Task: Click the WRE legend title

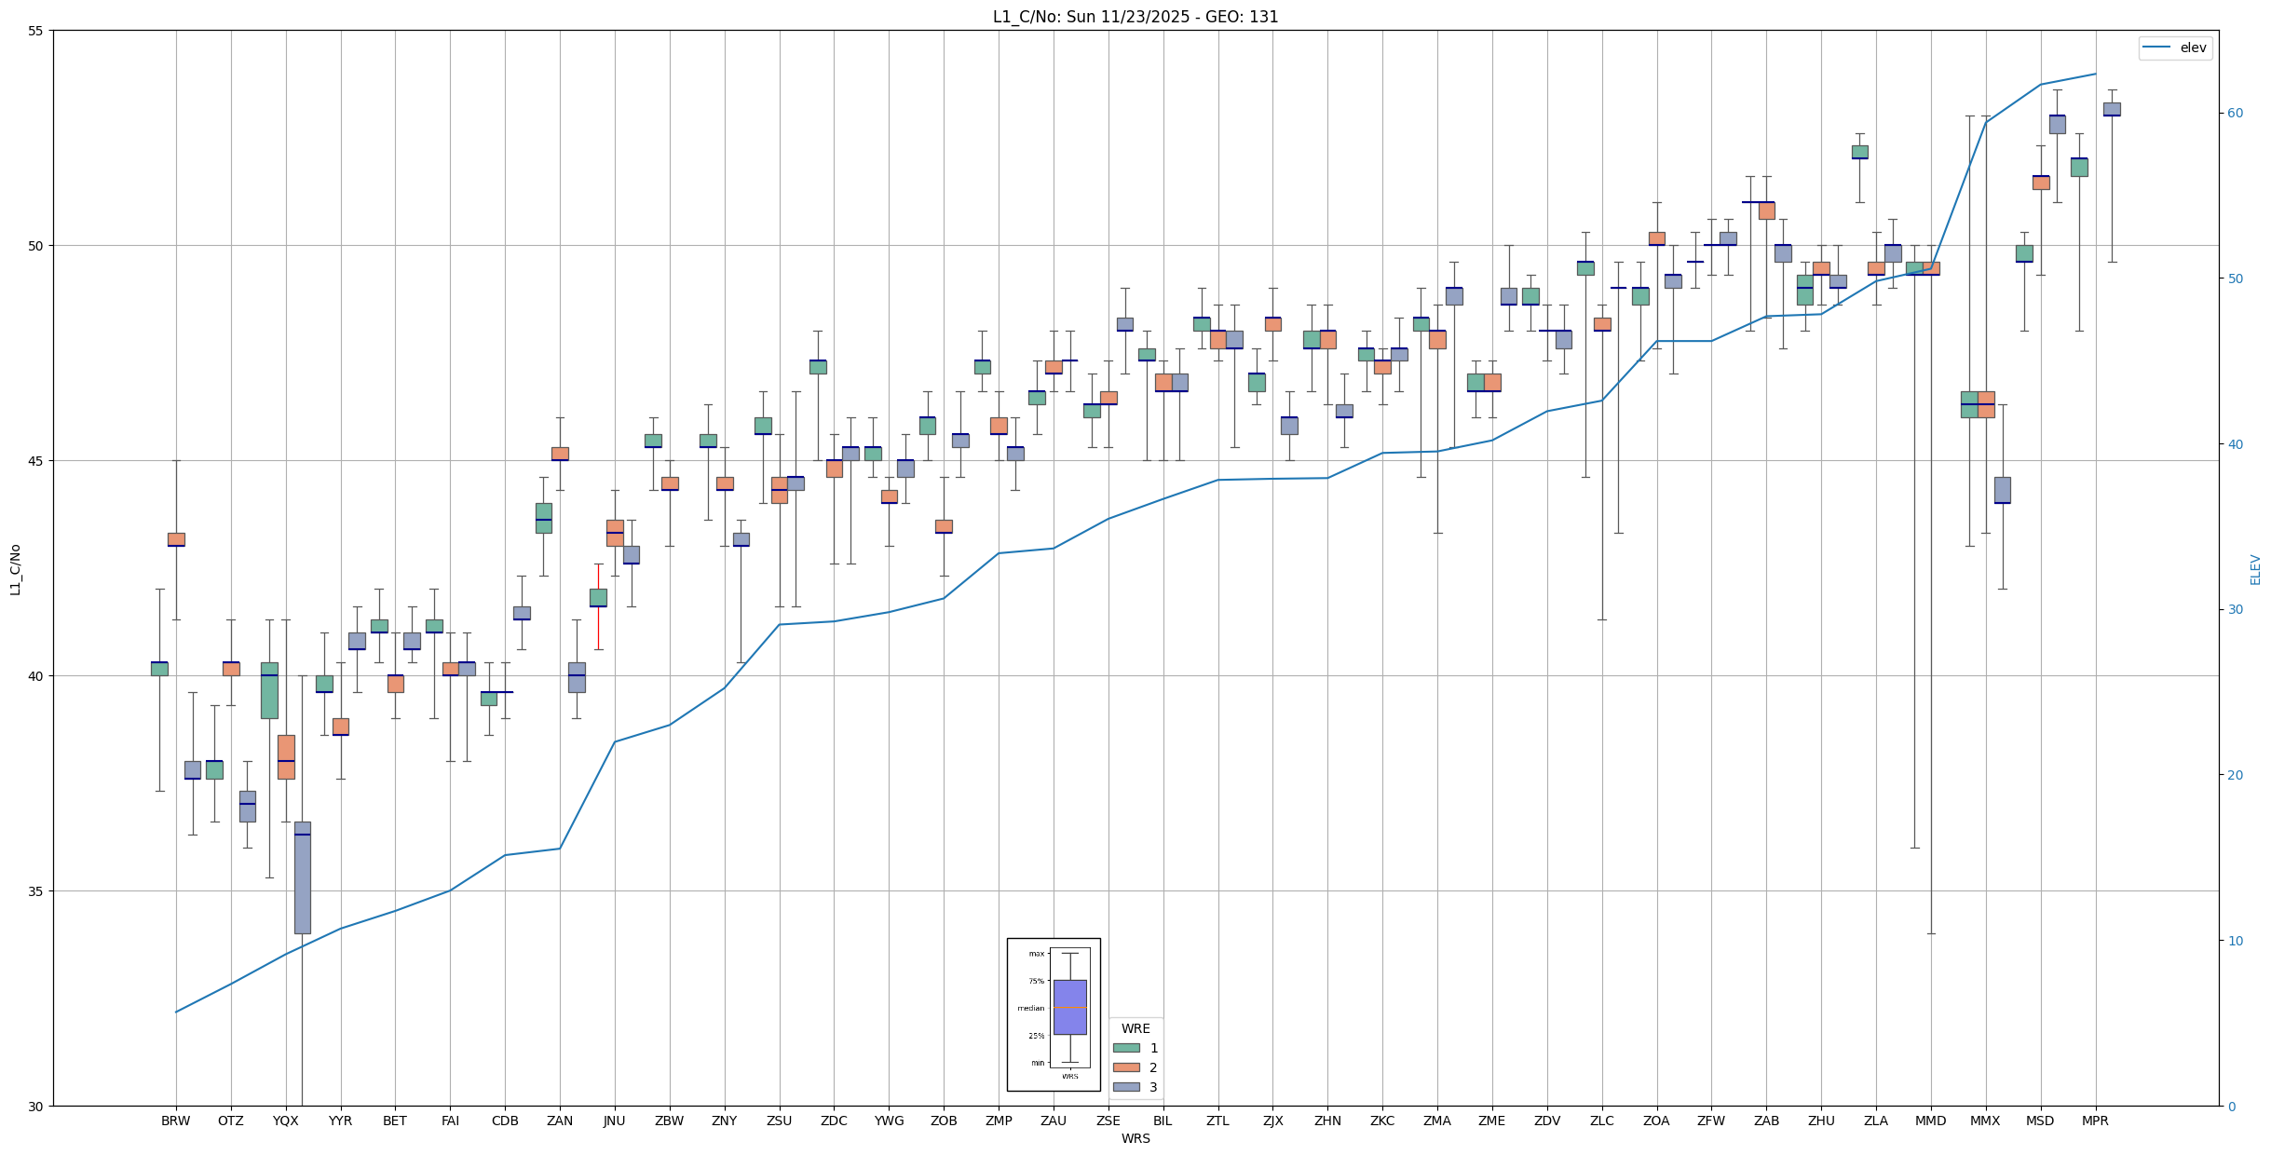Action: pyautogui.click(x=1135, y=1028)
